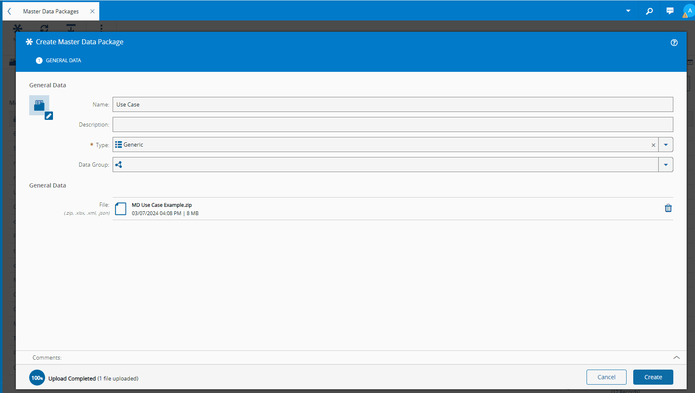
Task: Select the GENERAL DATA wizard step
Action: click(58, 61)
